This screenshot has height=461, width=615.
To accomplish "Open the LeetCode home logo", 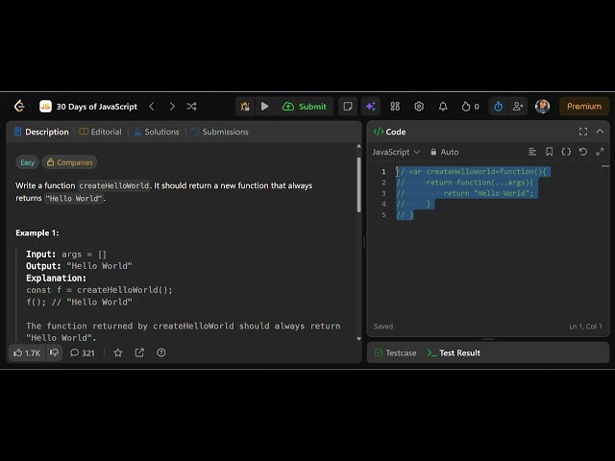I will 19,106.
